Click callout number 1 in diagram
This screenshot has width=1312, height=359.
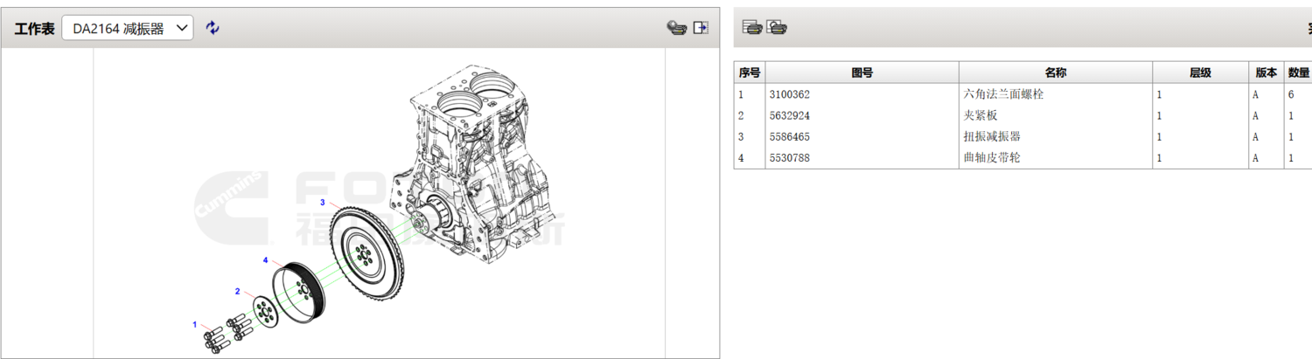point(195,324)
